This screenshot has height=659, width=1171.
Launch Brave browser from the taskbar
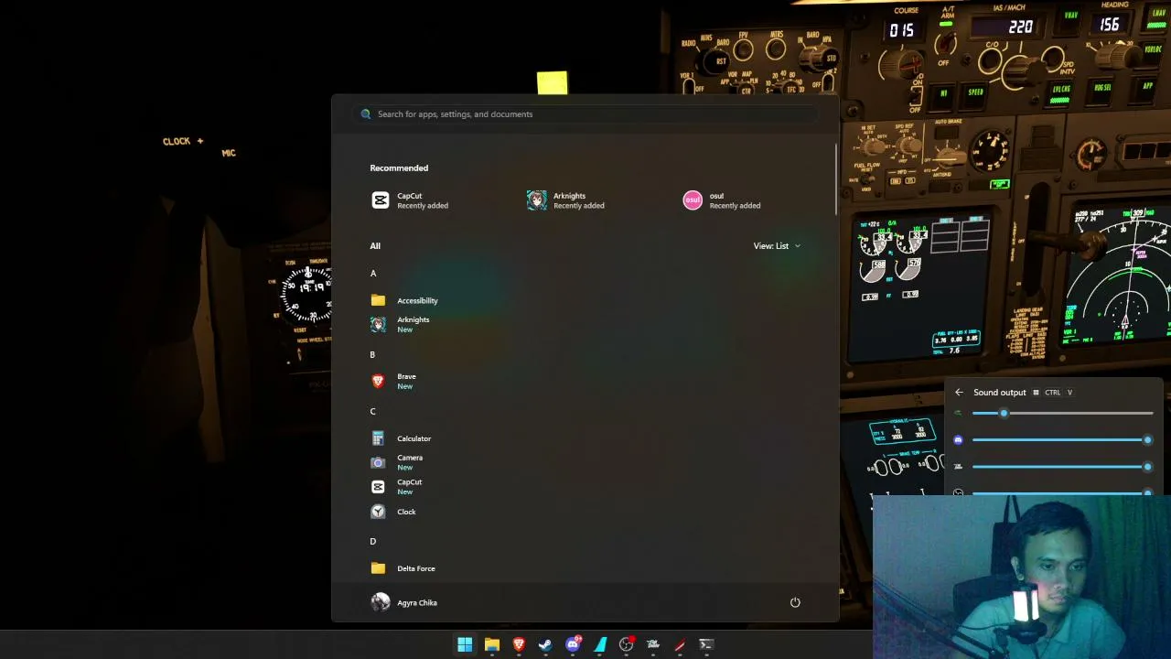click(x=519, y=644)
